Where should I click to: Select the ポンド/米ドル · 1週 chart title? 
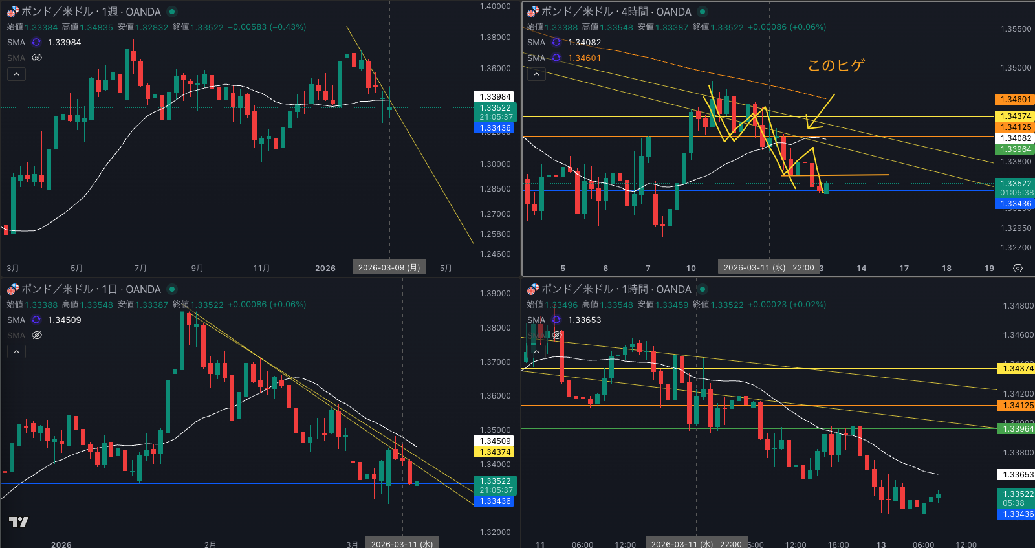pyautogui.click(x=91, y=12)
